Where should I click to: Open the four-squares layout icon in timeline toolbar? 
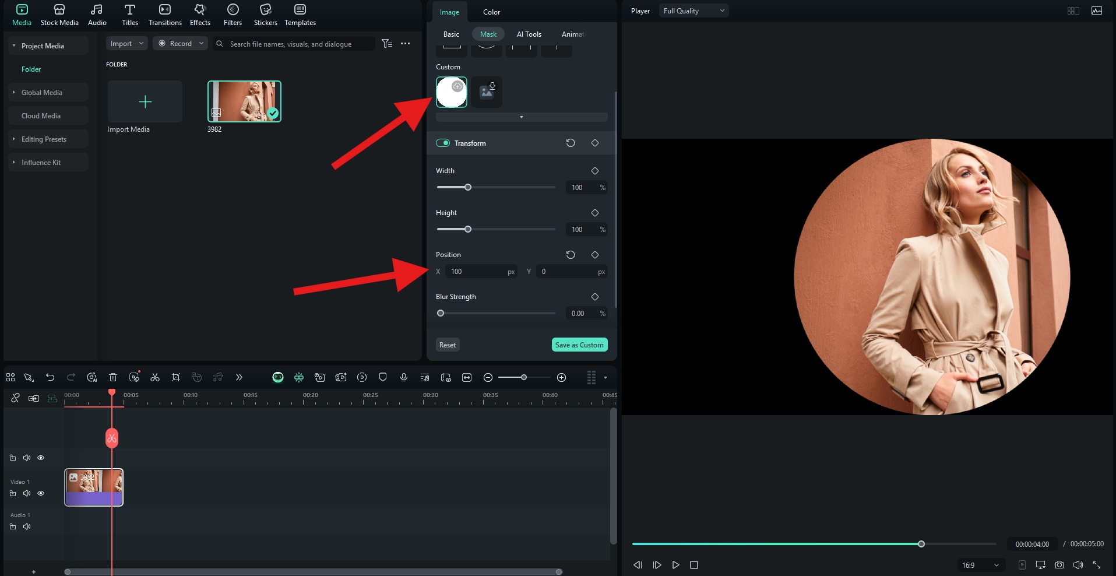pos(10,377)
